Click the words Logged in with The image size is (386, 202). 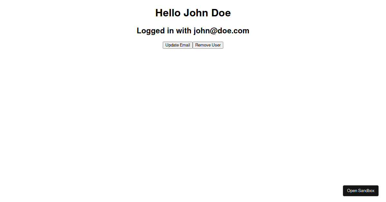click(x=164, y=31)
